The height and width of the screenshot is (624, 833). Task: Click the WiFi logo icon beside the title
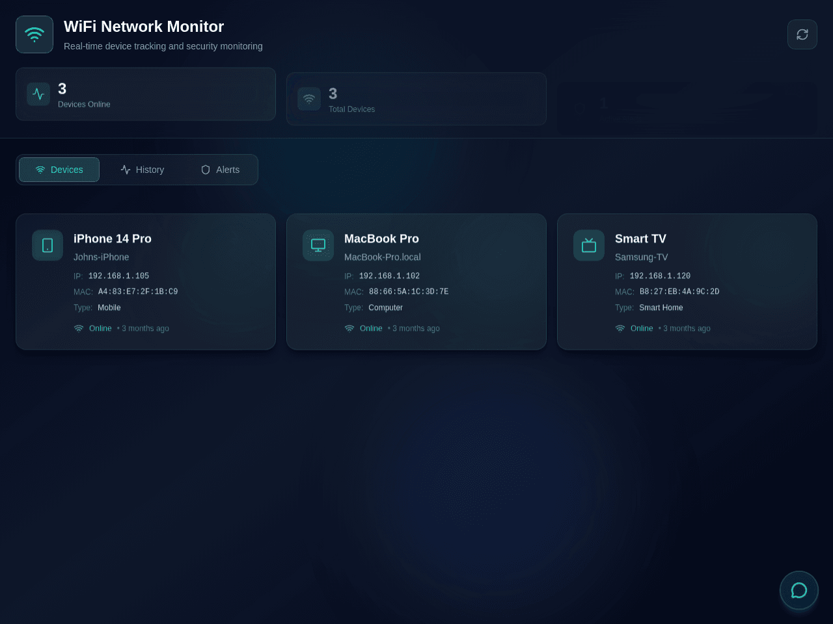pyautogui.click(x=34, y=34)
